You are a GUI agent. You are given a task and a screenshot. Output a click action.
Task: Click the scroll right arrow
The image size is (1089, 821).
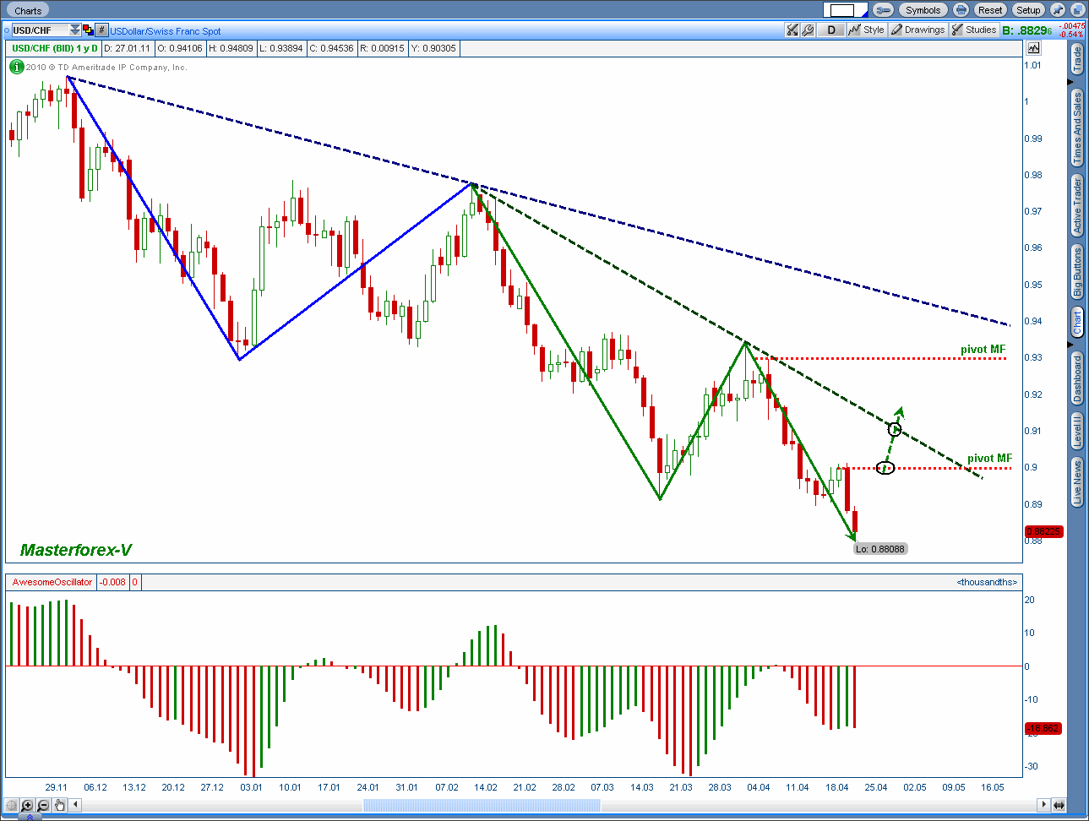tap(1044, 805)
